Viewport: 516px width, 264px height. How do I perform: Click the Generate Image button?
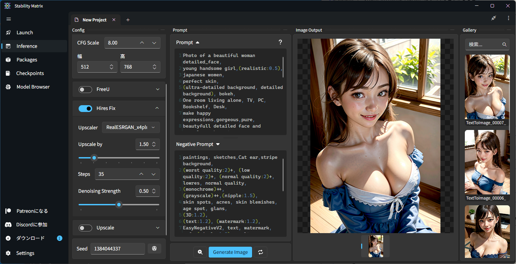coord(230,252)
